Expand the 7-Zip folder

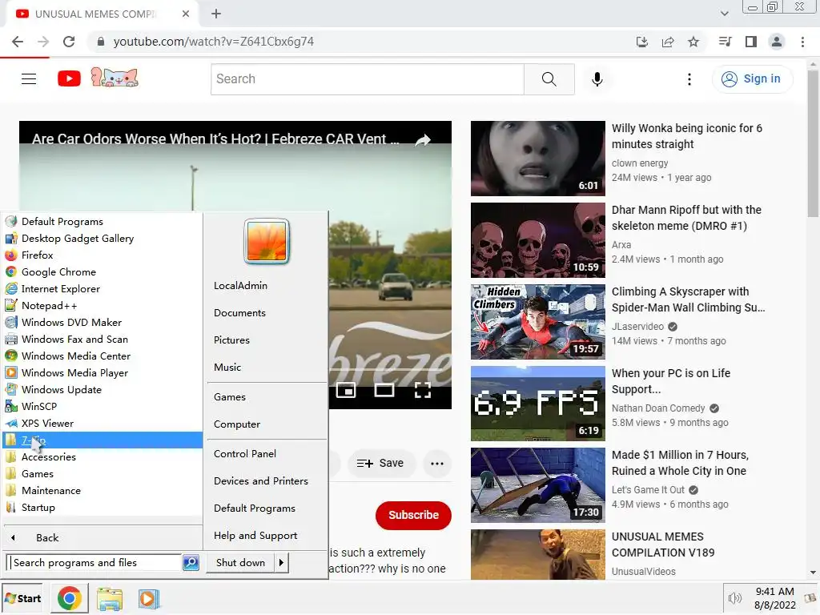[102, 440]
